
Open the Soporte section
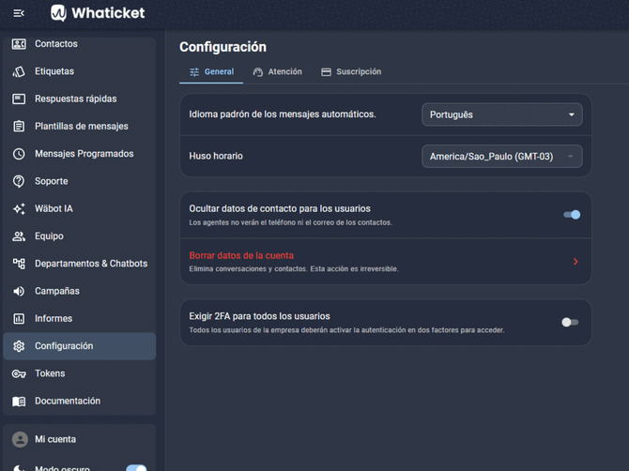[80, 181]
